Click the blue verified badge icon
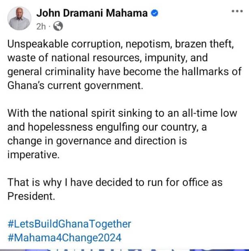This screenshot has width=249, height=251. (154, 13)
